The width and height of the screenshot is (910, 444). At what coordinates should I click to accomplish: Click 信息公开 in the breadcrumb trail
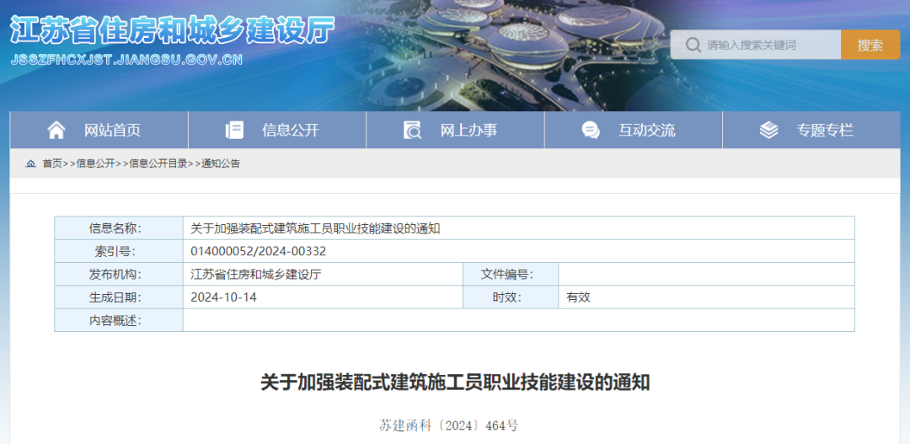95,163
